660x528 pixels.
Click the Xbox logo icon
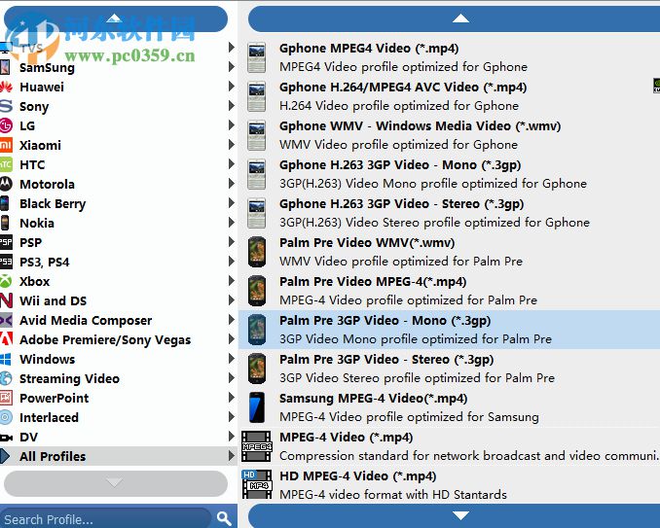pyautogui.click(x=6, y=281)
